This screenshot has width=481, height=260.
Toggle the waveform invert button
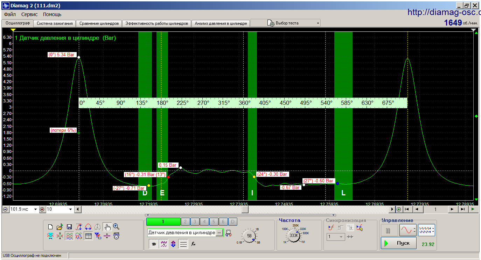pos(163,244)
